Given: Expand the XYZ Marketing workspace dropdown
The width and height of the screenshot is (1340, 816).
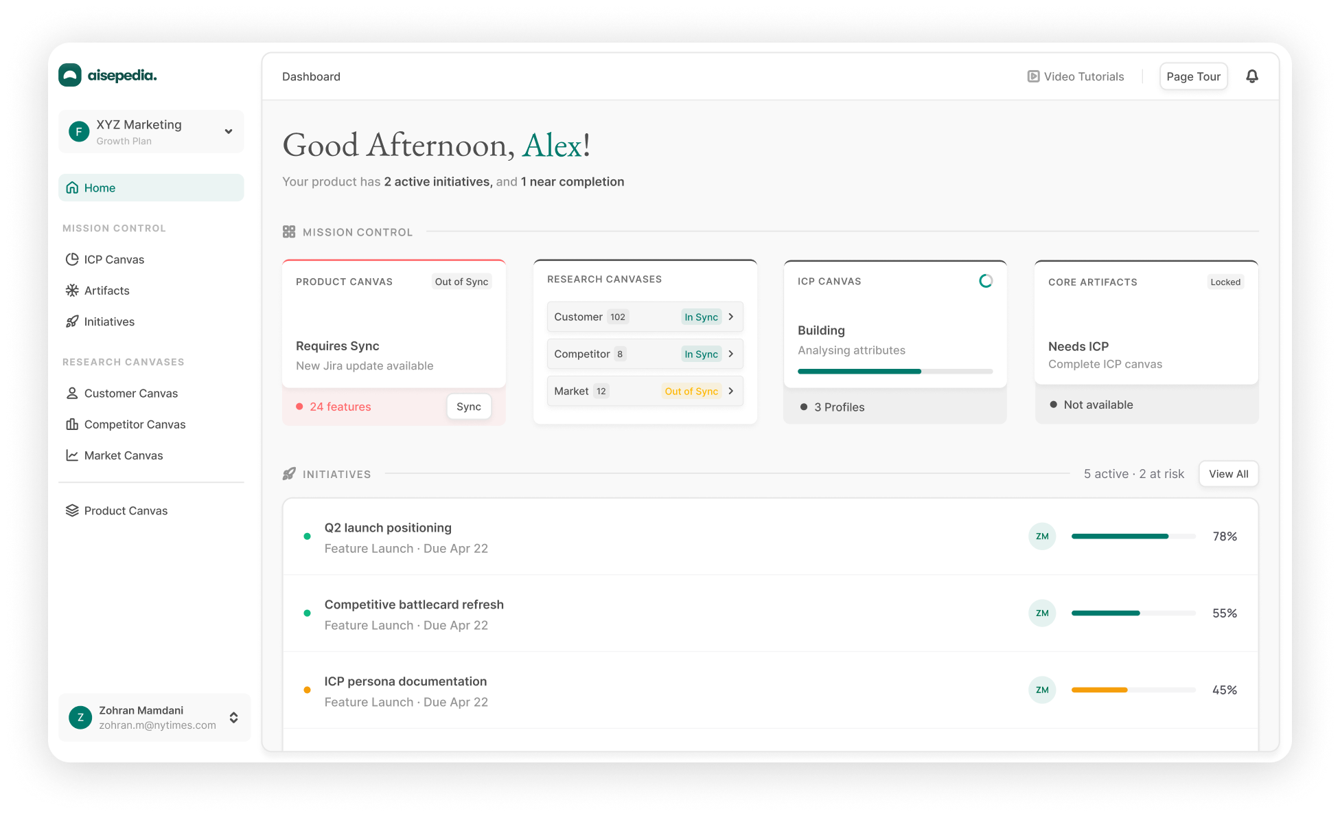Looking at the screenshot, I should (229, 131).
